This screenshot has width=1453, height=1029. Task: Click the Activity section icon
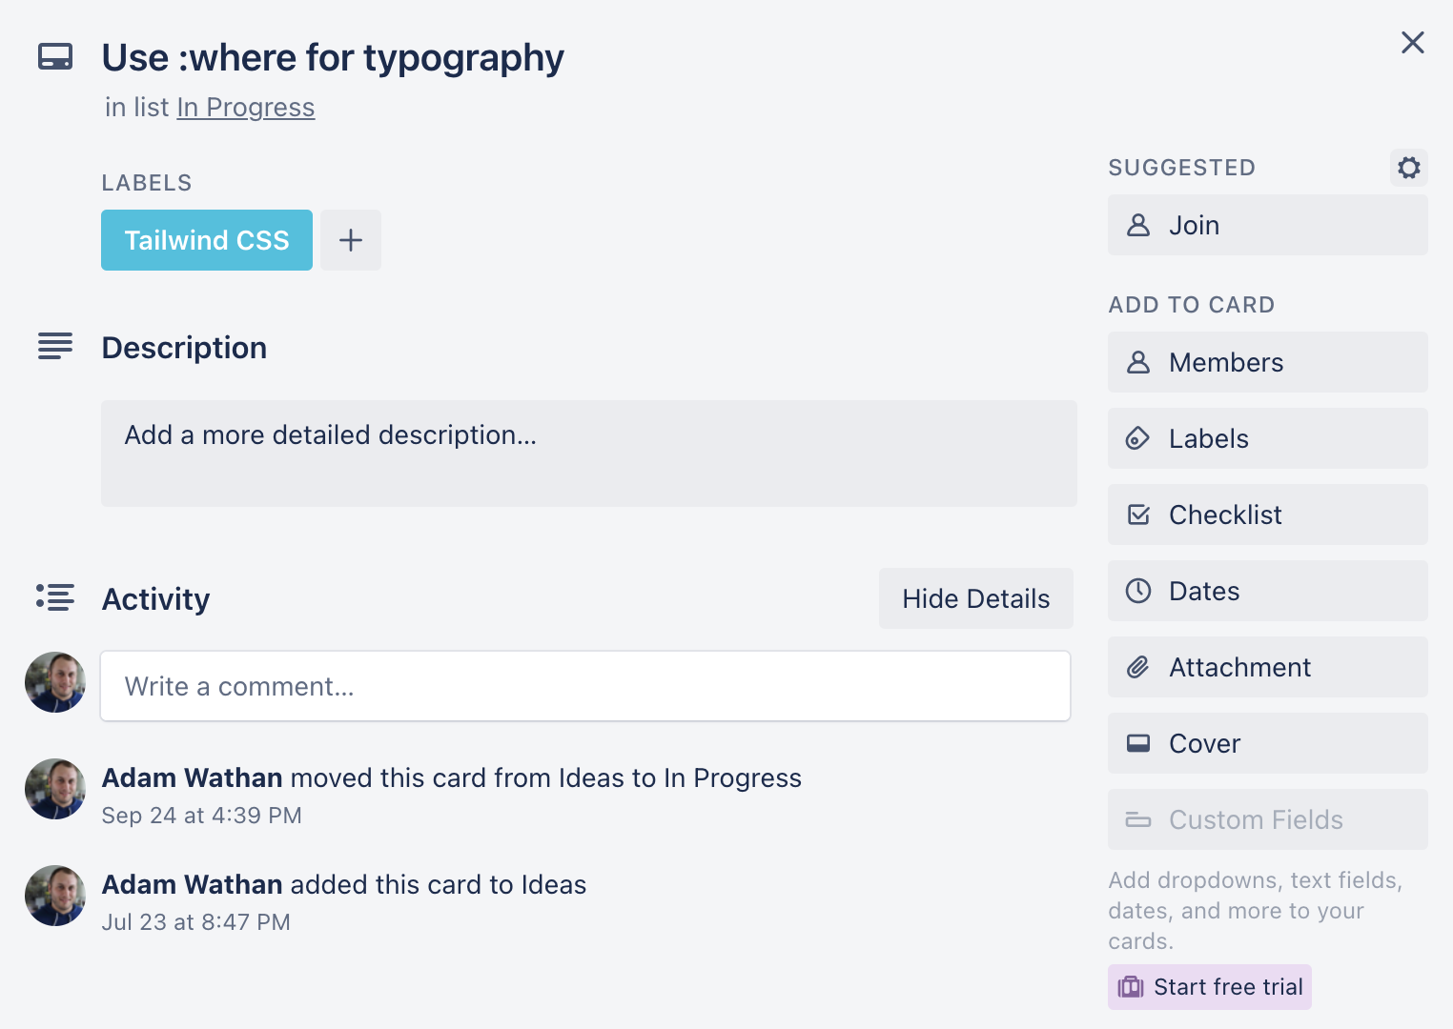54,597
